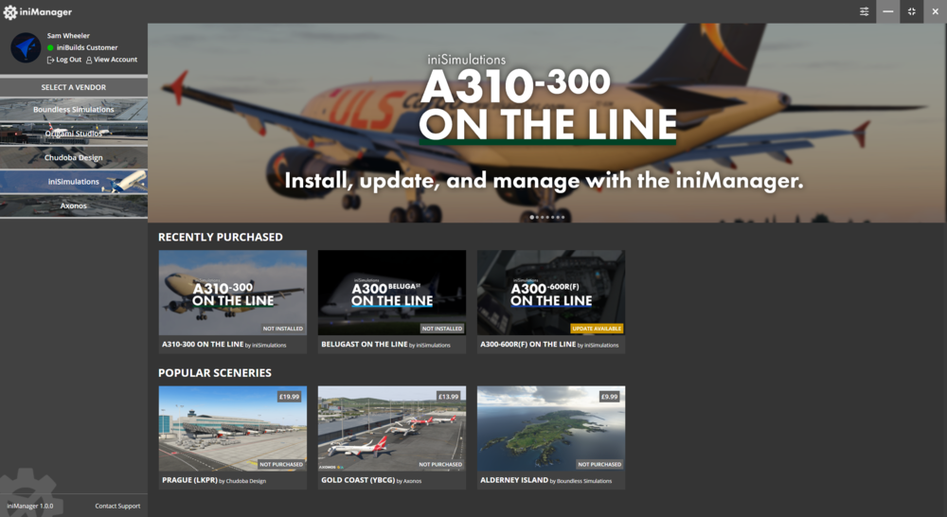Select iniSimulations vendor
Viewport: 947px width, 517px height.
pos(74,182)
